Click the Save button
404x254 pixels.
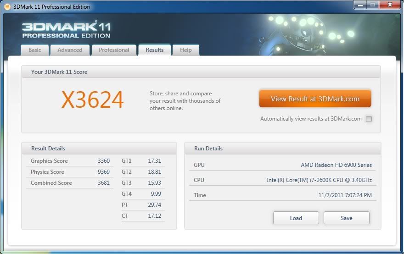(346, 218)
